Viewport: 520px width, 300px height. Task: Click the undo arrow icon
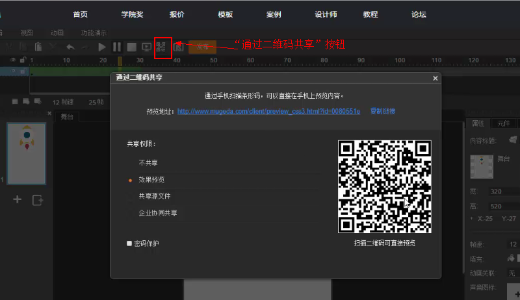tap(70, 47)
